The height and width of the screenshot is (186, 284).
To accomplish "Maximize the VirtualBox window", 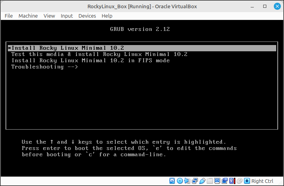I will (x=265, y=6).
